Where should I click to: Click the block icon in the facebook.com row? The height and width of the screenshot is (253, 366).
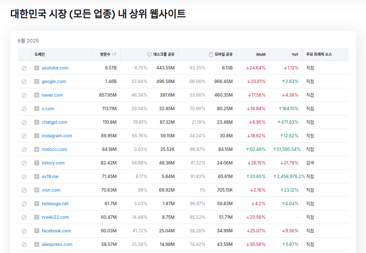(x=24, y=231)
